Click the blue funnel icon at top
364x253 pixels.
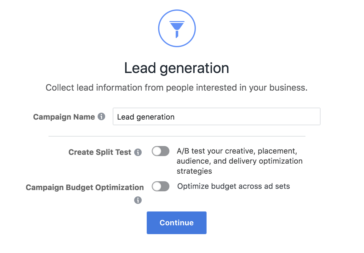177,28
